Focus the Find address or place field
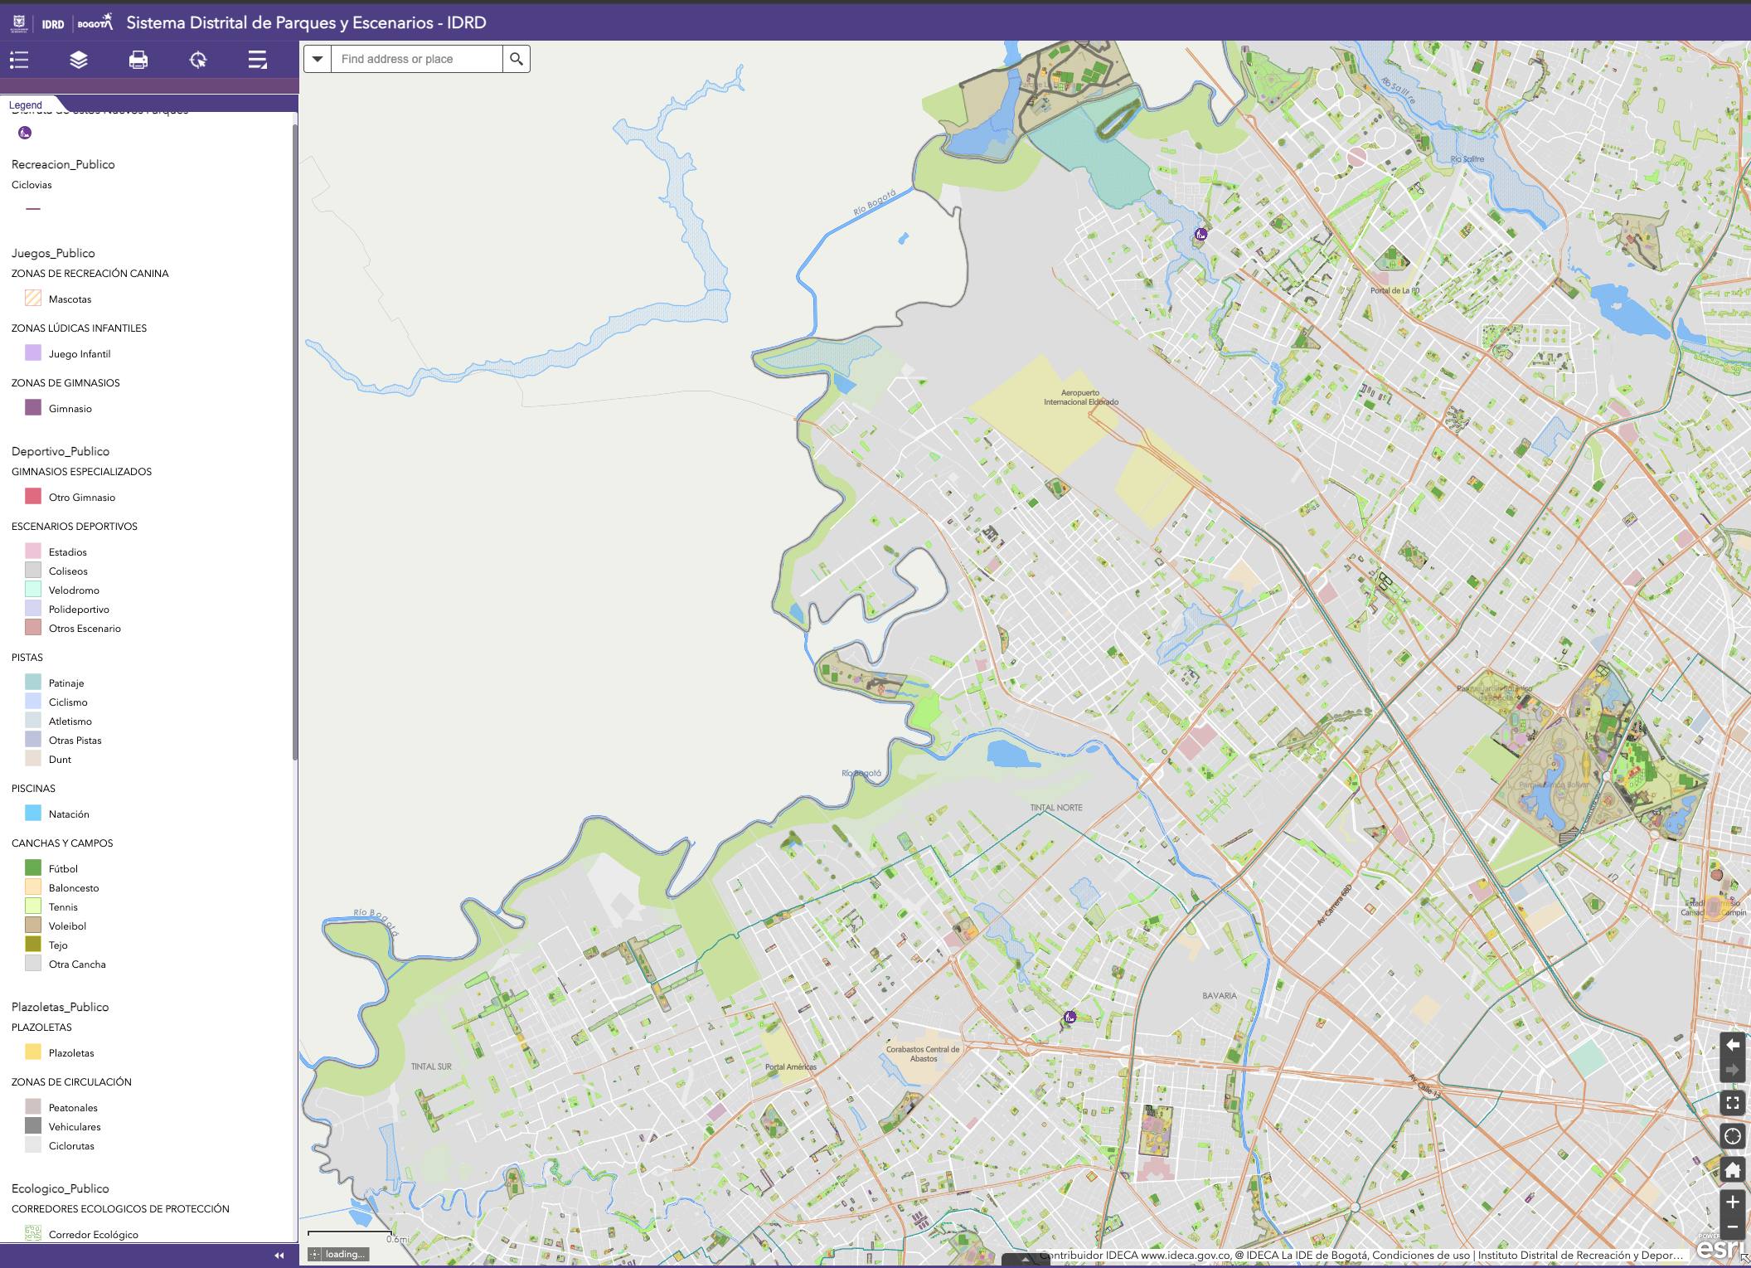The image size is (1751, 1268). pyautogui.click(x=417, y=59)
